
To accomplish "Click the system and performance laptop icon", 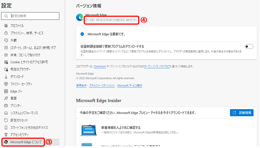I will 6,113.
